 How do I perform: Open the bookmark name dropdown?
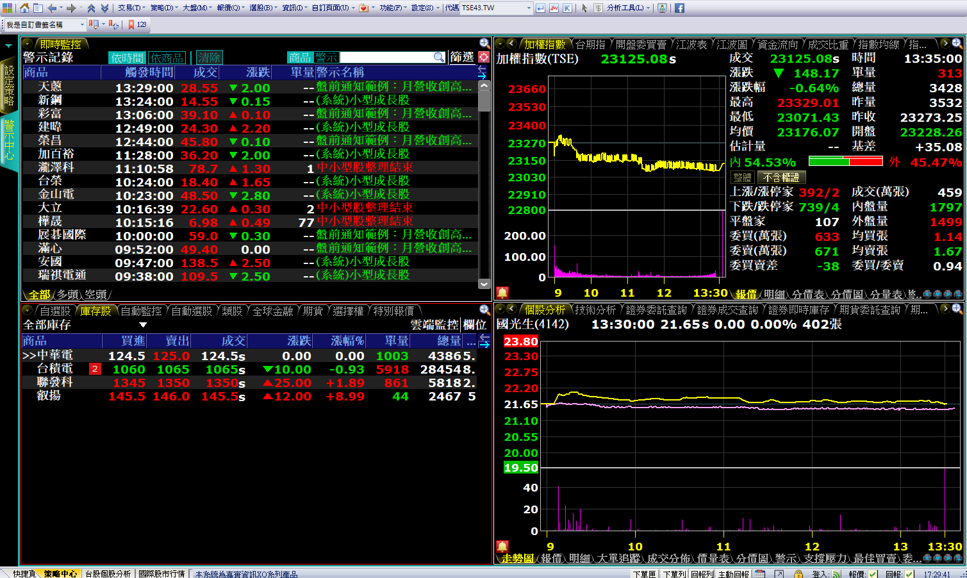(82, 24)
